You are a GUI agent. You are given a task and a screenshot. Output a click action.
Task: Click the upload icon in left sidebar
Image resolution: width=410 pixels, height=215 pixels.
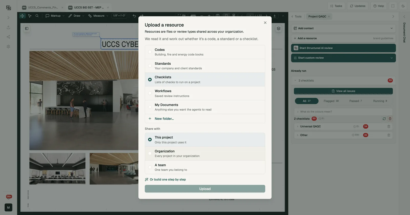(8, 27)
